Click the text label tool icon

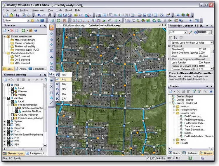coord(51,98)
